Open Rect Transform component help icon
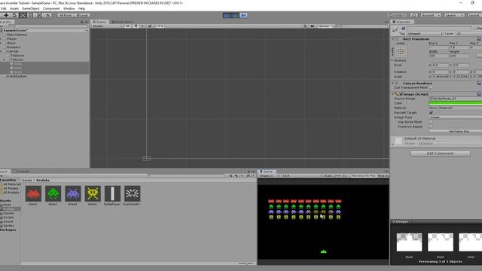 point(479,39)
